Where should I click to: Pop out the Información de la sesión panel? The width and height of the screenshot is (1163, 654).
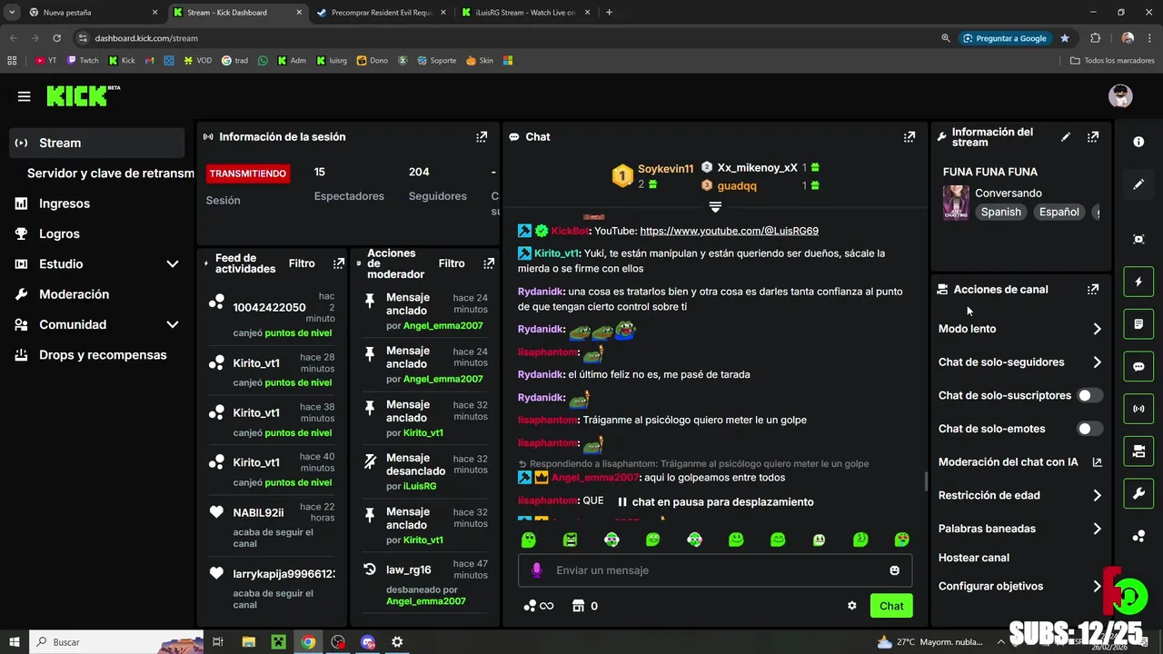(482, 137)
